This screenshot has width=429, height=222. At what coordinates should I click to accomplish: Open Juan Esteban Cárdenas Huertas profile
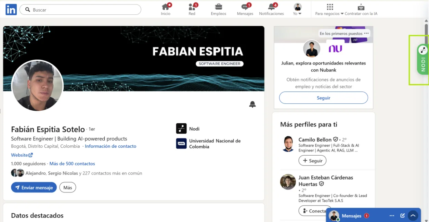(326, 181)
